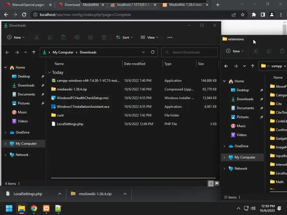287x215 pixels.
Task: Go up one level in extensions window
Action: point(253,66)
